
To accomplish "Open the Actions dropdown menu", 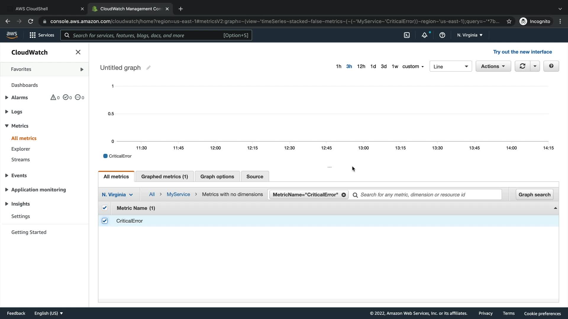I will (493, 66).
